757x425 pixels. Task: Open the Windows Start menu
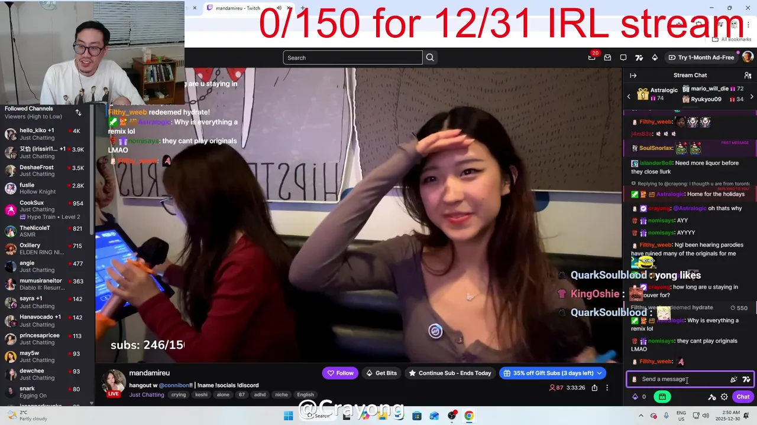coord(288,416)
